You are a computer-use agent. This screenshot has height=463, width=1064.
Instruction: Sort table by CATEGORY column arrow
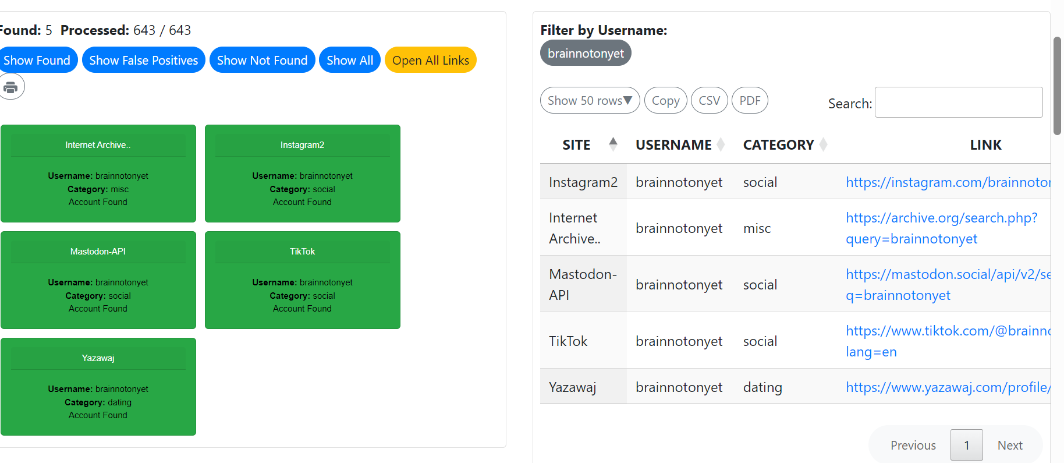coord(823,144)
